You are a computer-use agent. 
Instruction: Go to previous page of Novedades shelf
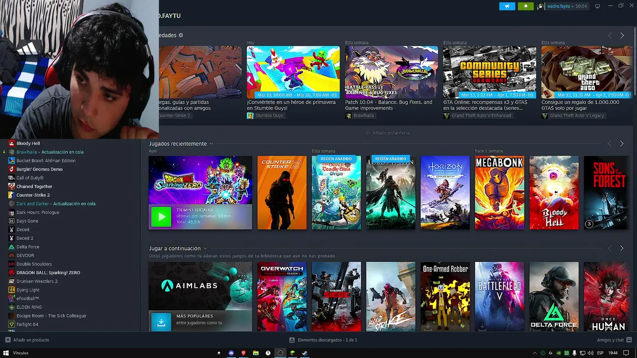610,35
